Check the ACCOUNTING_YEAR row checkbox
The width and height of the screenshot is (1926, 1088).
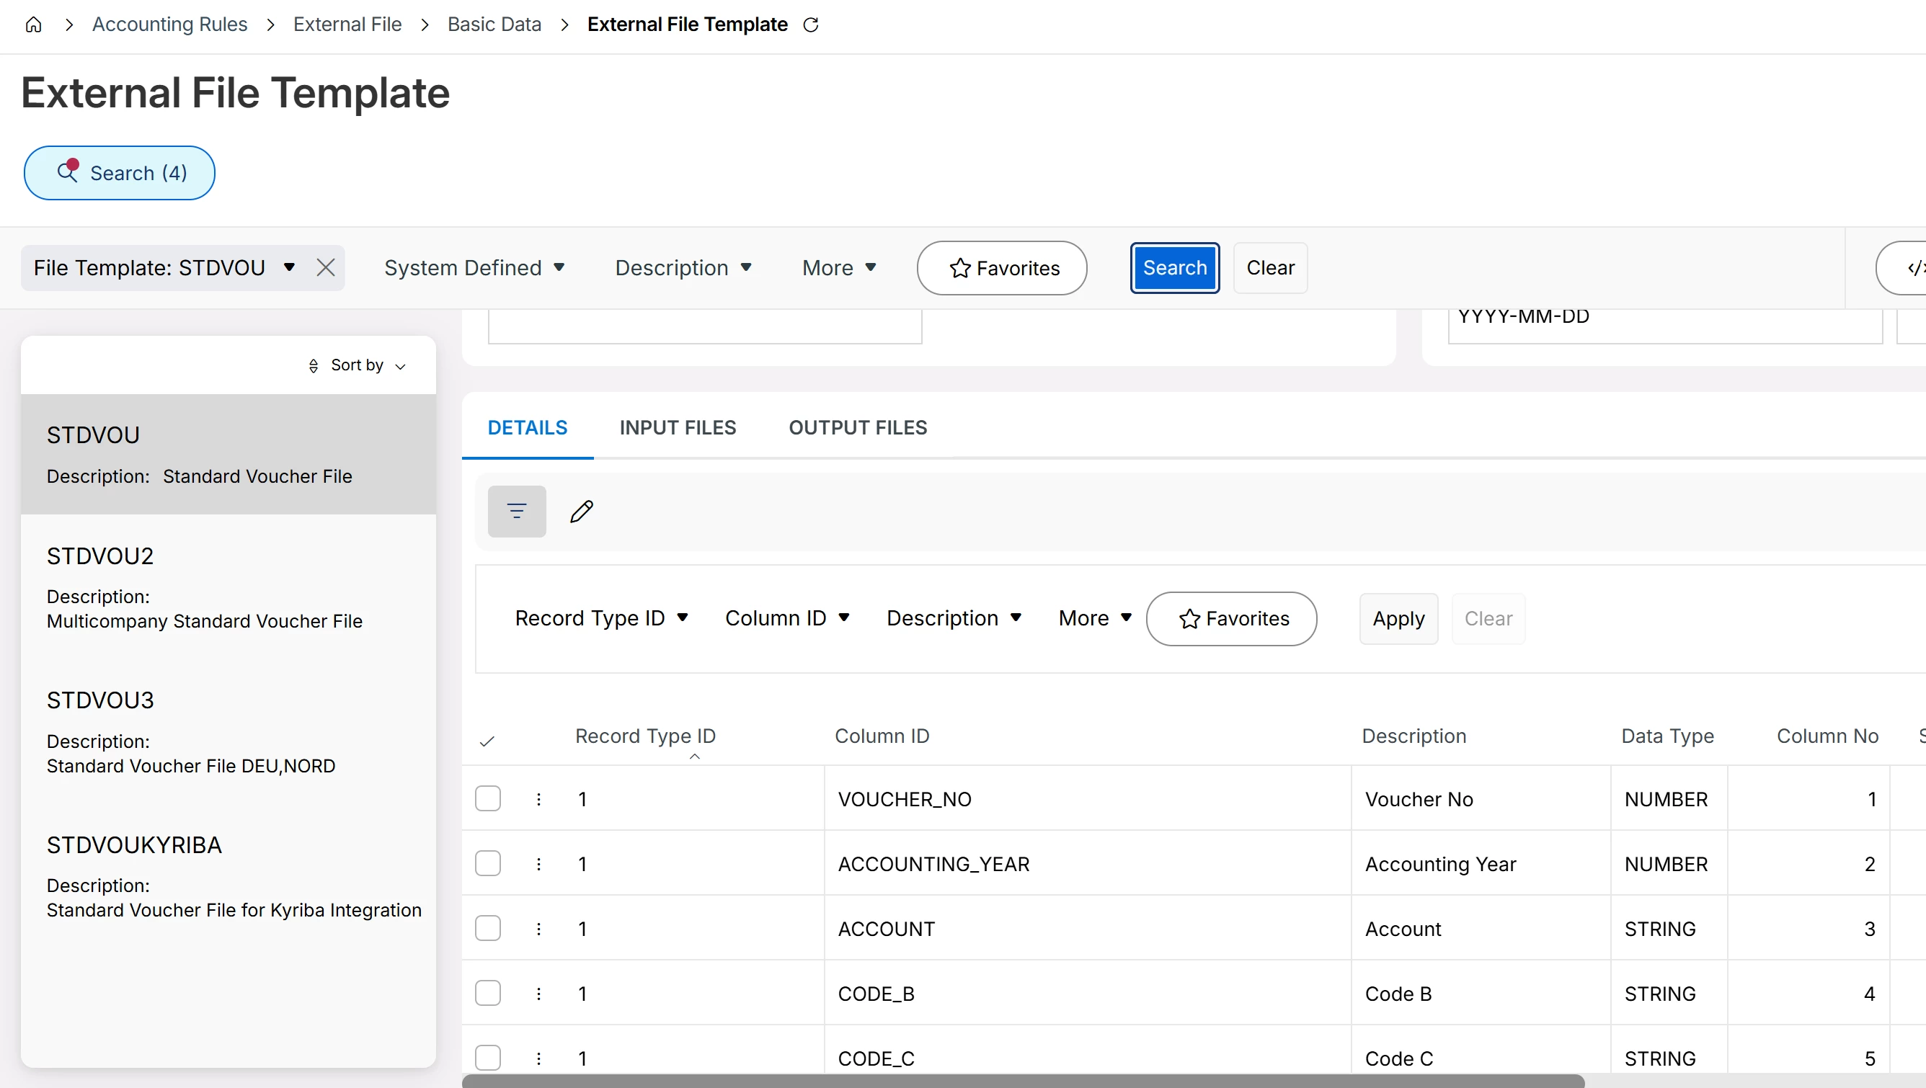[x=488, y=864]
